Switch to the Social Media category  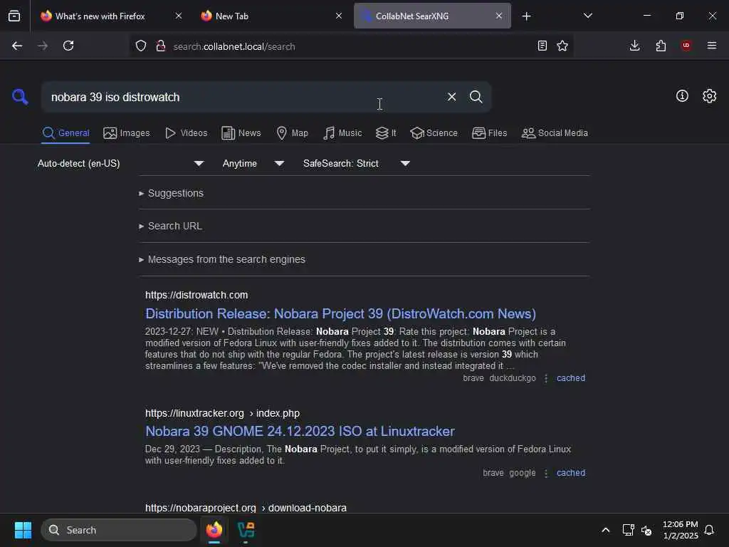pyautogui.click(x=555, y=133)
